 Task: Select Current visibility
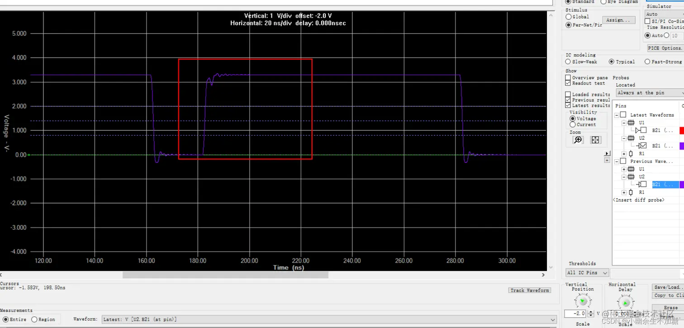(573, 124)
